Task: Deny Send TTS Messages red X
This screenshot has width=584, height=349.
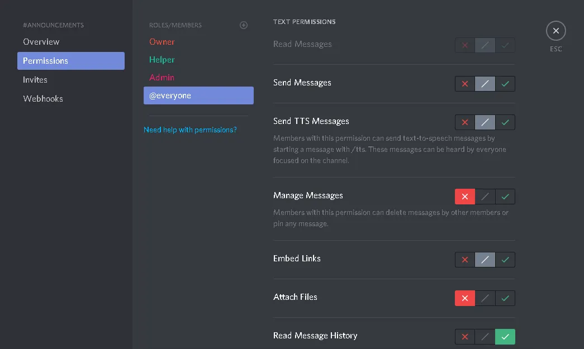Action: tap(465, 122)
